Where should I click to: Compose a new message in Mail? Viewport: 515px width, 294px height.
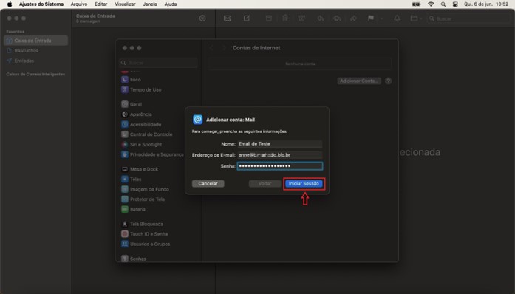click(x=247, y=18)
